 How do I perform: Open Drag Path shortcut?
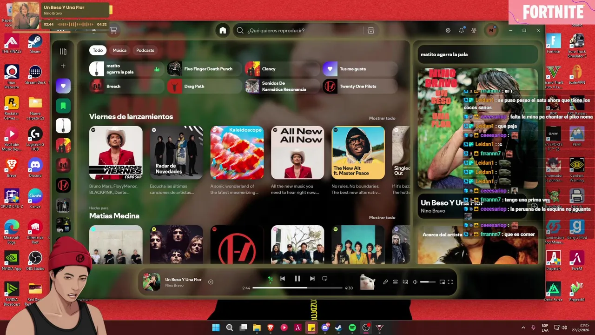click(205, 86)
